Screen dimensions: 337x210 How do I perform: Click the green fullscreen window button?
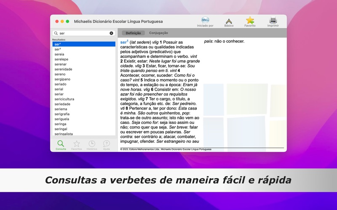tap(67, 21)
